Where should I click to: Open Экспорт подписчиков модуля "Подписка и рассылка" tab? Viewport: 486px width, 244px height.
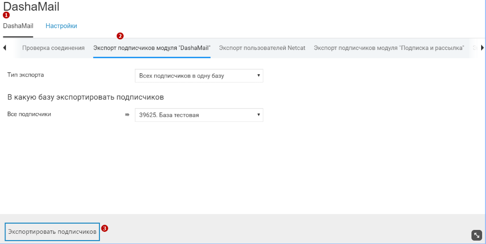tap(389, 48)
